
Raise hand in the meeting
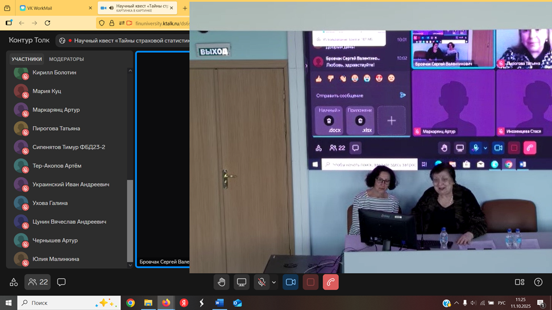coord(222,282)
